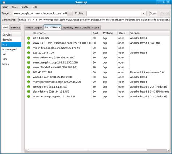This screenshot has height=154, width=172.
Task: Sort by the Port column header
Action: 97,33
